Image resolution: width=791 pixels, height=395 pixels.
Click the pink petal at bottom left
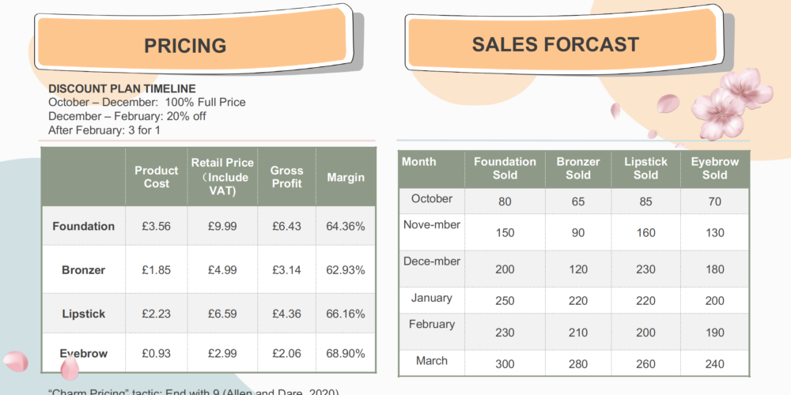tap(15, 361)
